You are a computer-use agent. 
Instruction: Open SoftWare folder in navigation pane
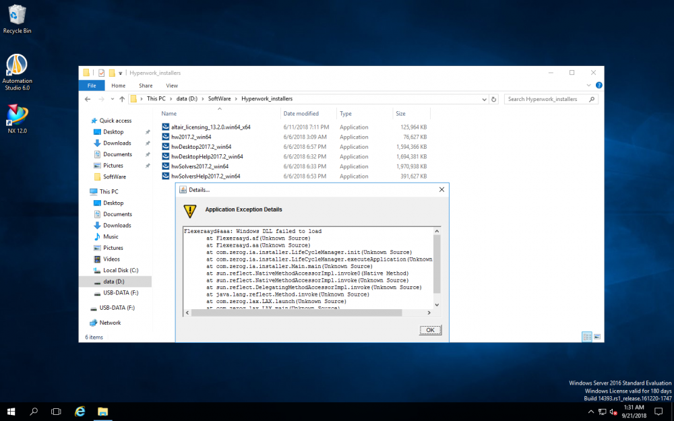115,176
